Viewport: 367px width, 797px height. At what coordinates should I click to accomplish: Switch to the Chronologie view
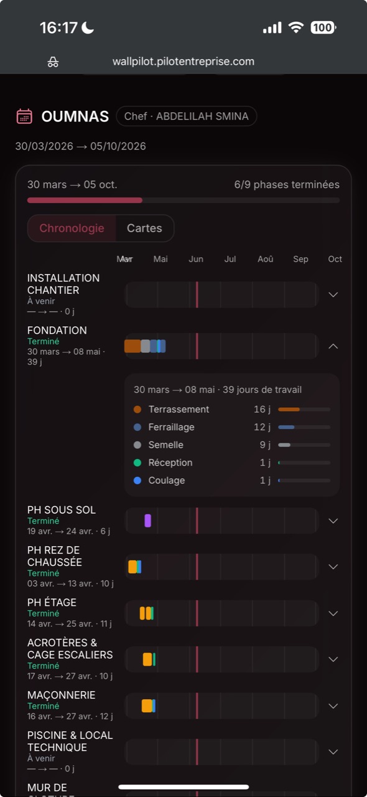(72, 229)
